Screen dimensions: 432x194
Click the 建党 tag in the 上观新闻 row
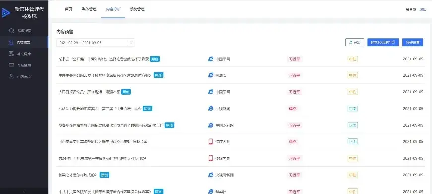coord(293,108)
